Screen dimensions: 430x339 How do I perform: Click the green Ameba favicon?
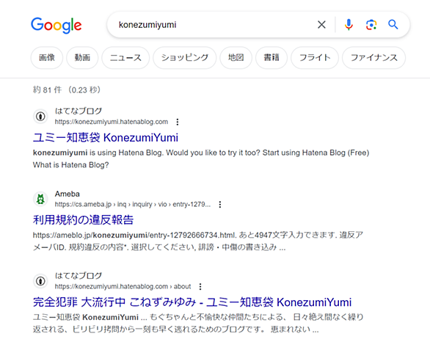click(x=40, y=199)
